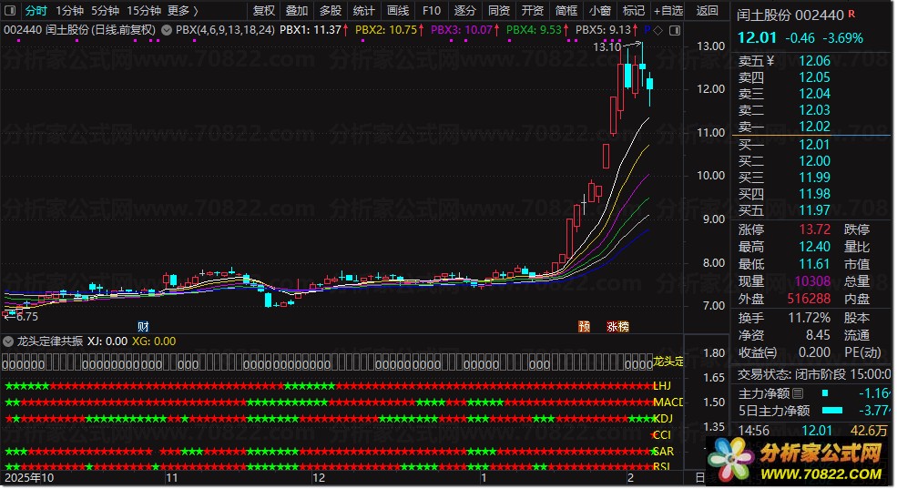Screen dimensions: 897x489
Task: Open the 多股 multi-stock view
Action: [330, 11]
